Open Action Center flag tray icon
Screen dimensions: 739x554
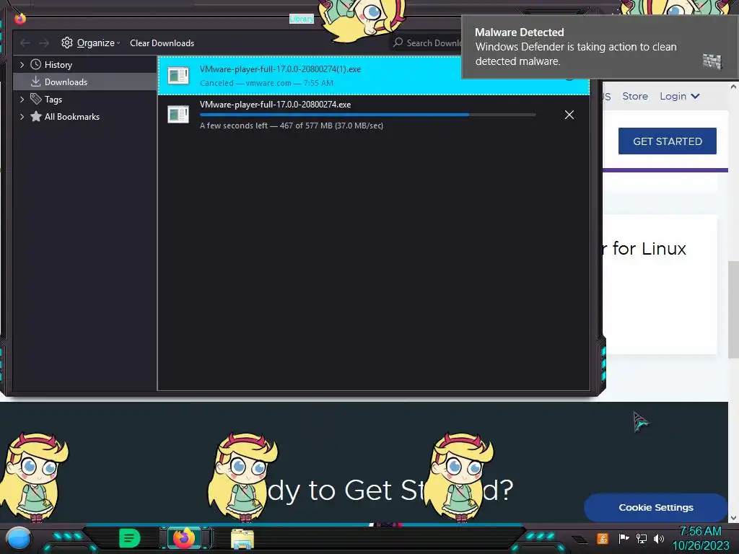tap(624, 538)
